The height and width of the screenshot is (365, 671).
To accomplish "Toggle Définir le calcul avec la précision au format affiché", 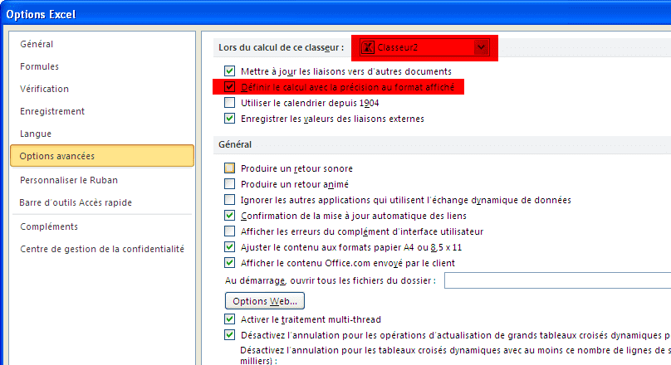I will 229,87.
